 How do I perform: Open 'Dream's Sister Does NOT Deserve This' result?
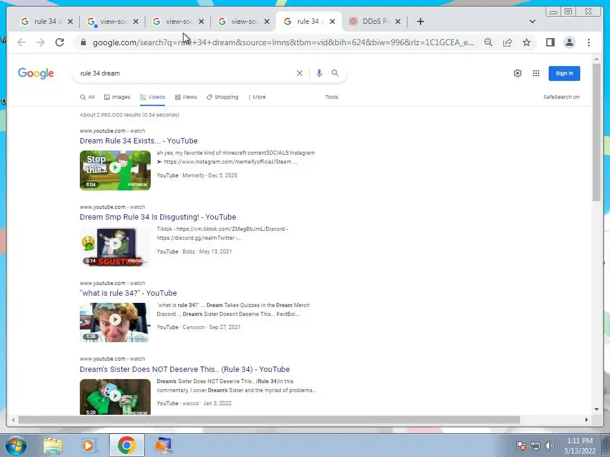coord(185,369)
